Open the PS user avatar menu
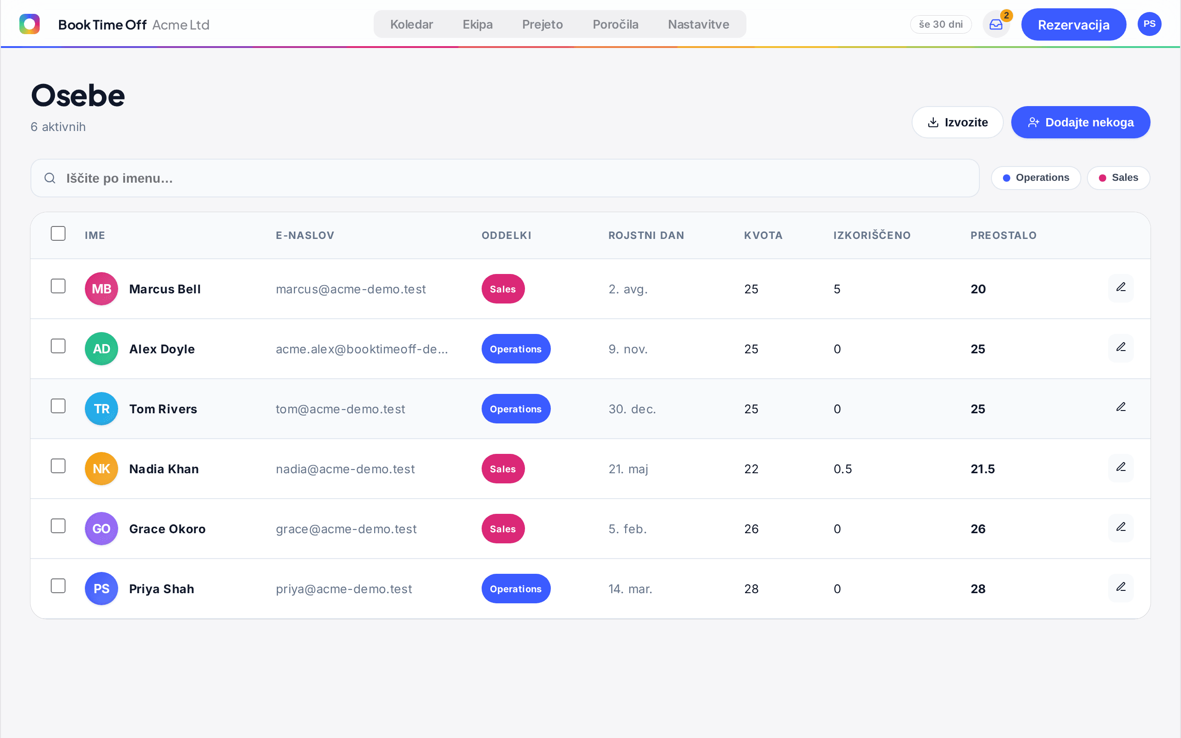Viewport: 1181px width, 738px height. tap(1149, 24)
